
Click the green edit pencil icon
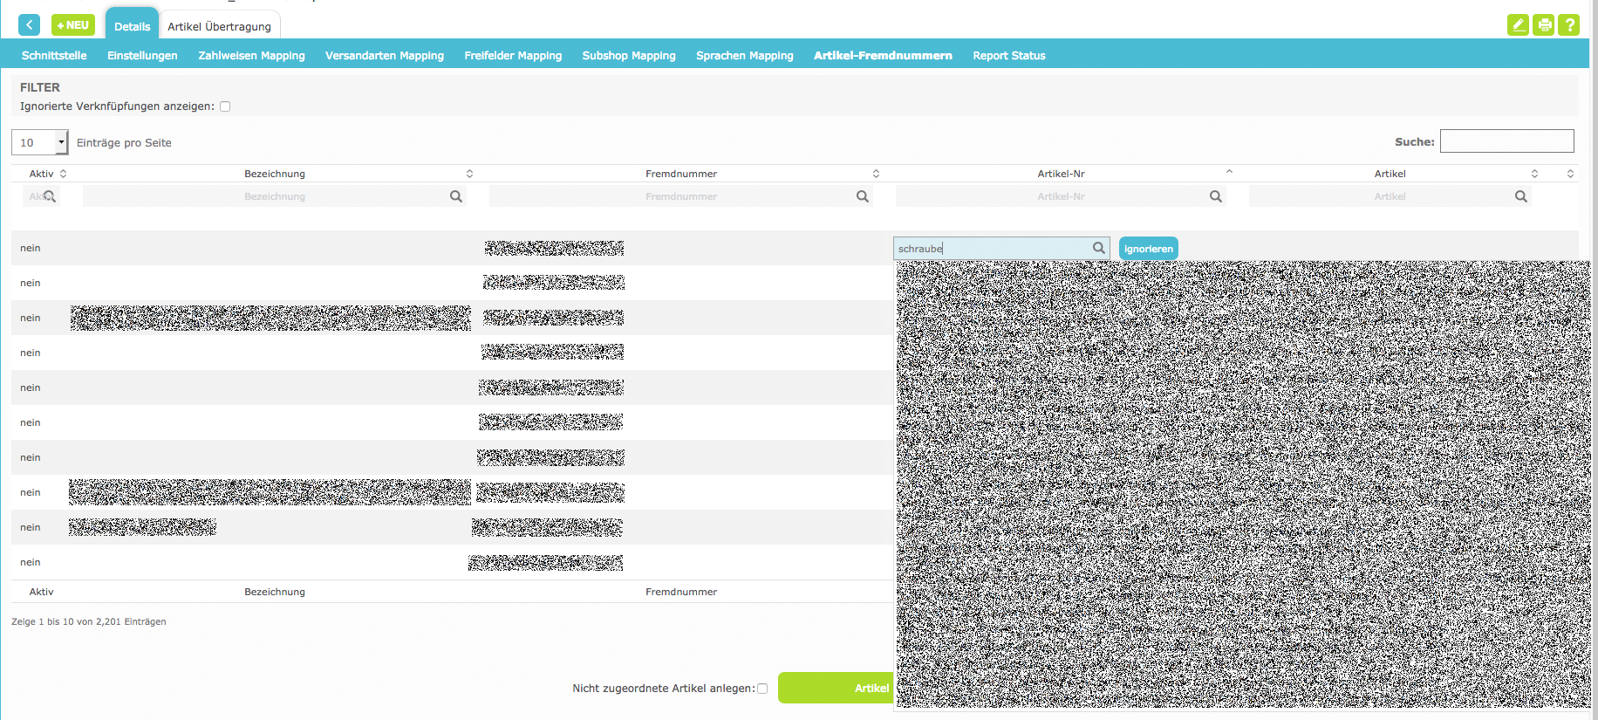(1518, 25)
